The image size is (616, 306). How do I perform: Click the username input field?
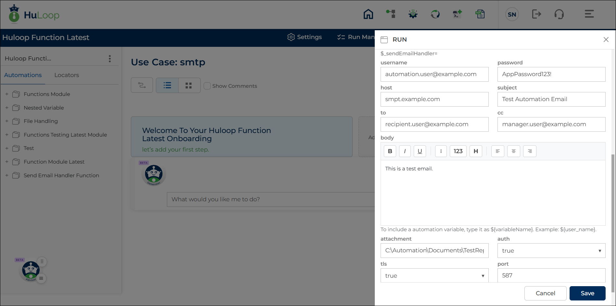tap(434, 74)
